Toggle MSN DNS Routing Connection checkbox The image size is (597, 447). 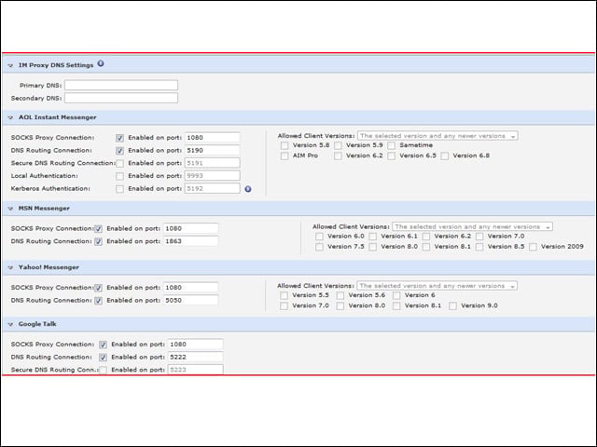coord(98,242)
